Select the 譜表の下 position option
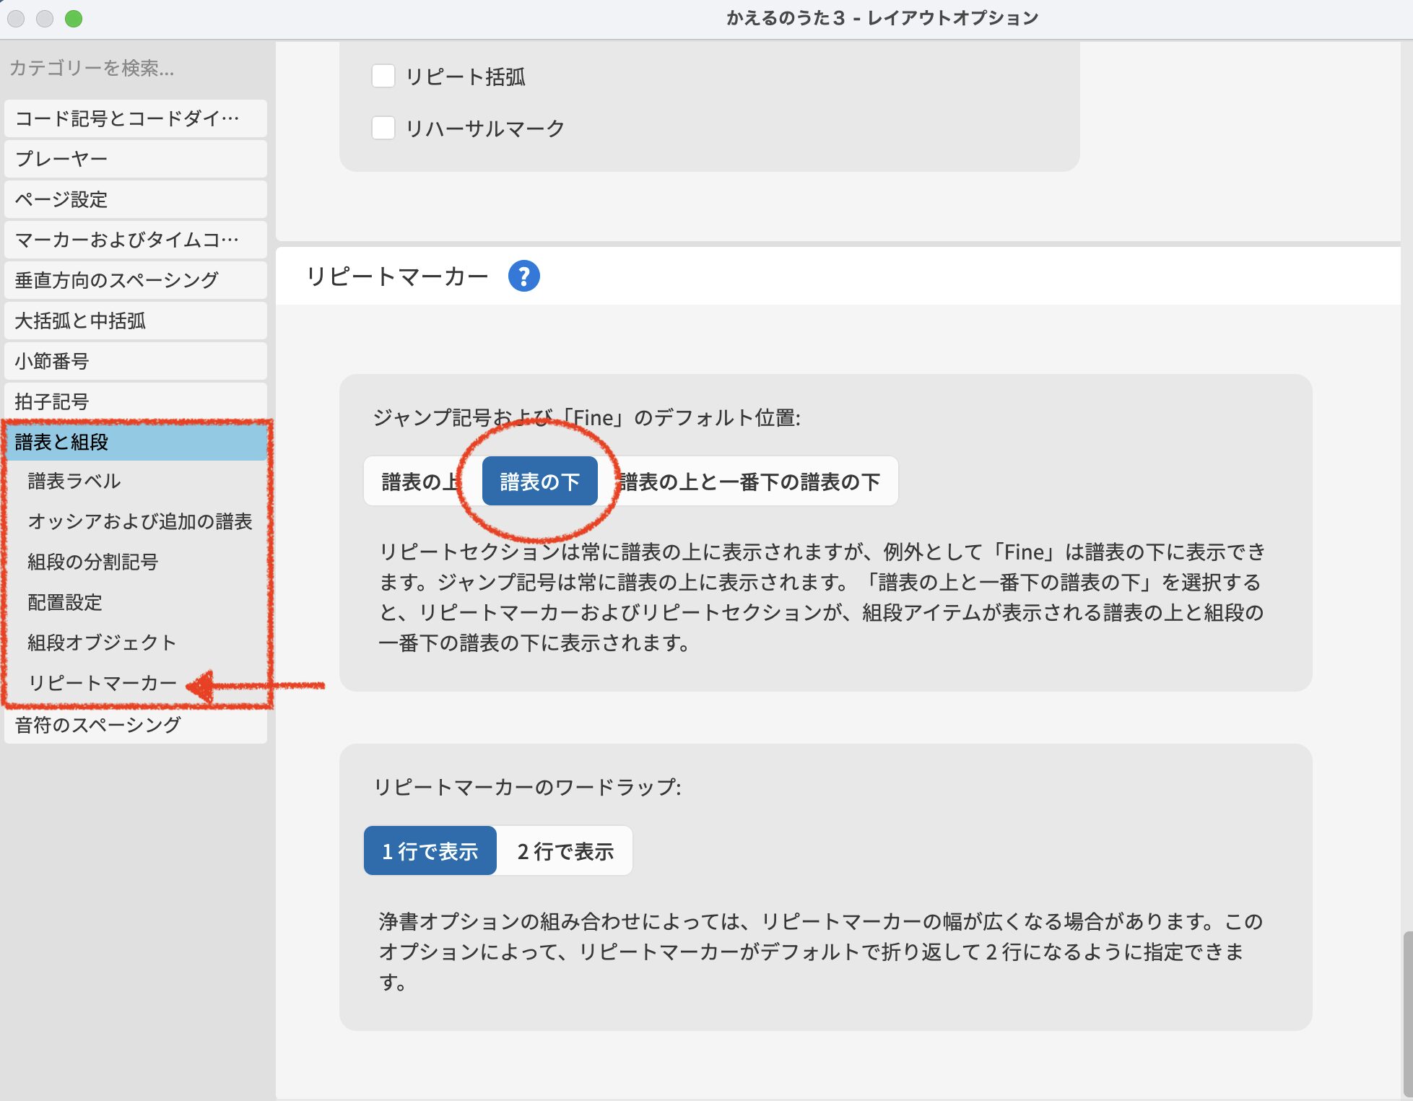The image size is (1413, 1101). click(539, 482)
